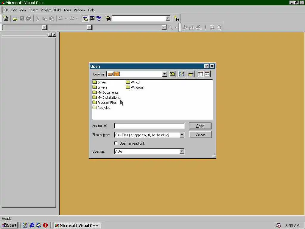The height and width of the screenshot is (229, 305).
Task: Click the Redo arrow icon
Action: (72, 18)
